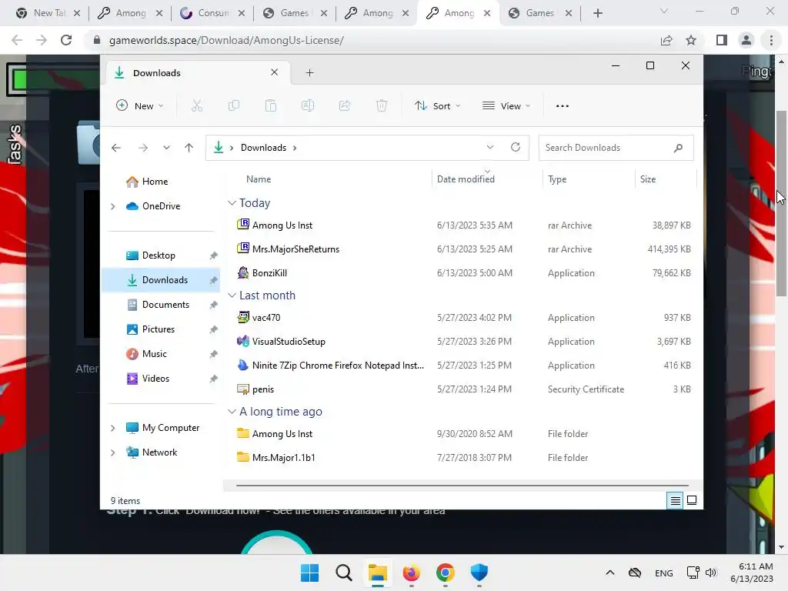Click Chrome address bar URL
This screenshot has width=788, height=591.
pyautogui.click(x=226, y=40)
